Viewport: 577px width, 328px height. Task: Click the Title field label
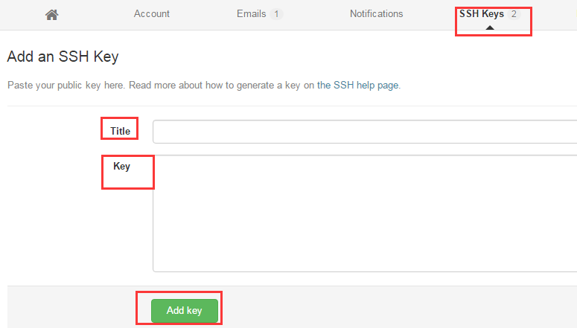tap(121, 131)
